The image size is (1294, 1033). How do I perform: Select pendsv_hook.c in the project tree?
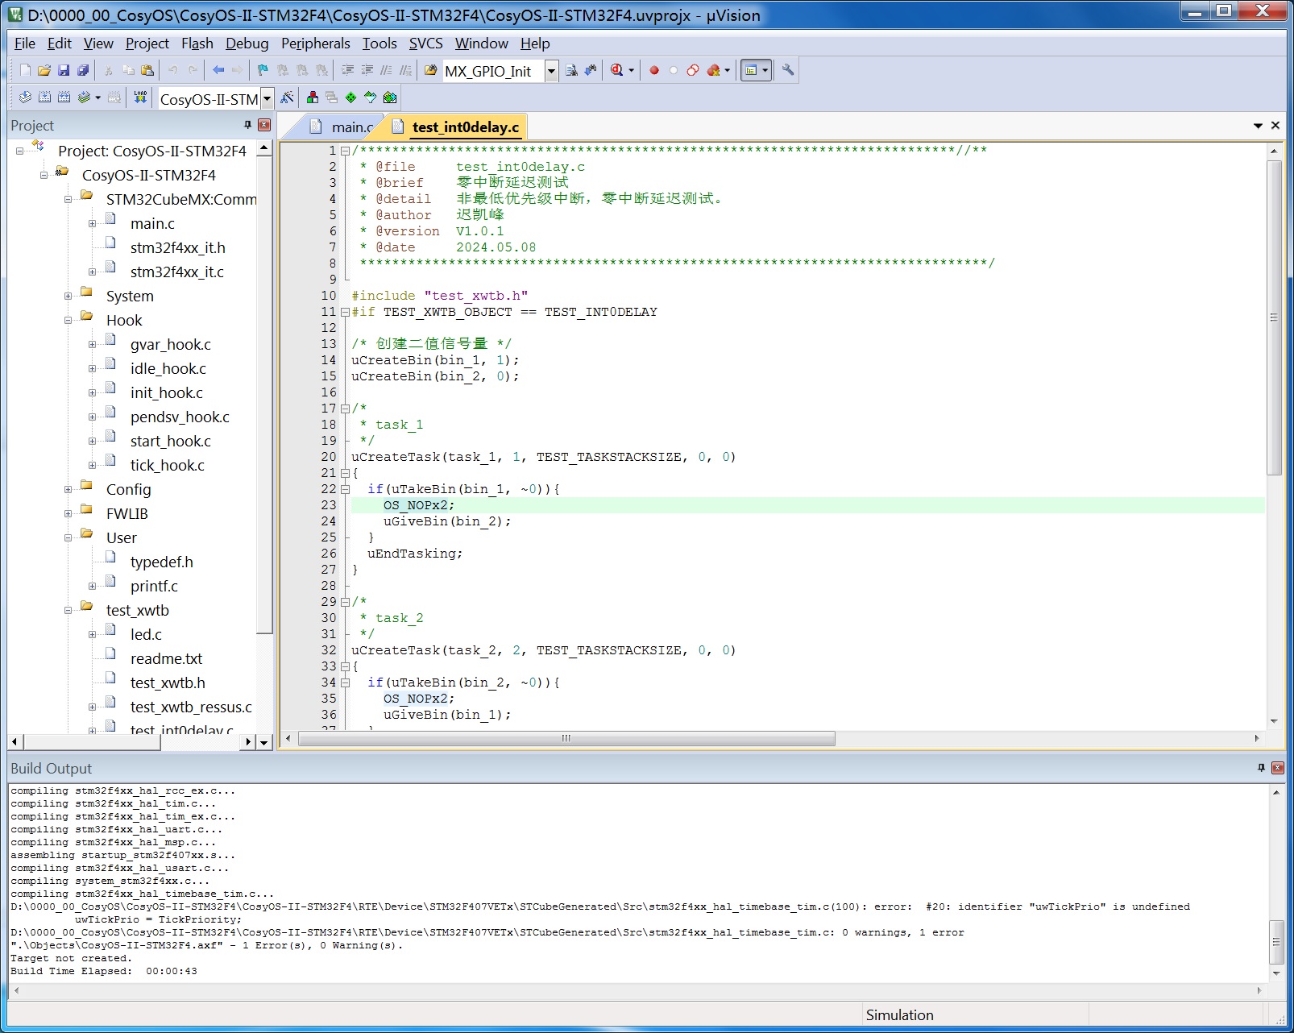180,417
